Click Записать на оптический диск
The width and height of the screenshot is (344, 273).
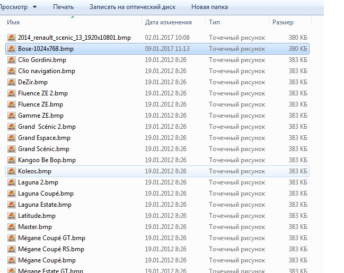point(133,7)
